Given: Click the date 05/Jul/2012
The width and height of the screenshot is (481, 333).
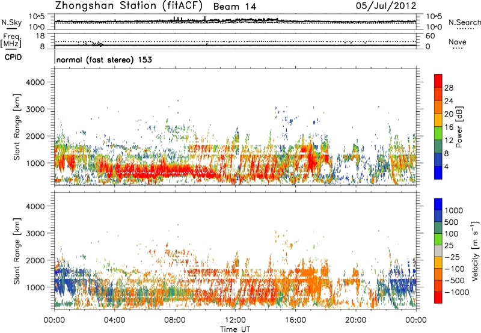Looking at the screenshot, I should click(x=386, y=6).
